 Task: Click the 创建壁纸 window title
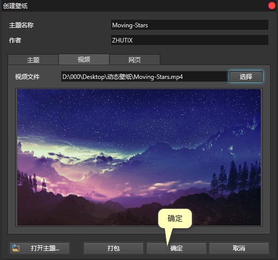tap(15, 6)
